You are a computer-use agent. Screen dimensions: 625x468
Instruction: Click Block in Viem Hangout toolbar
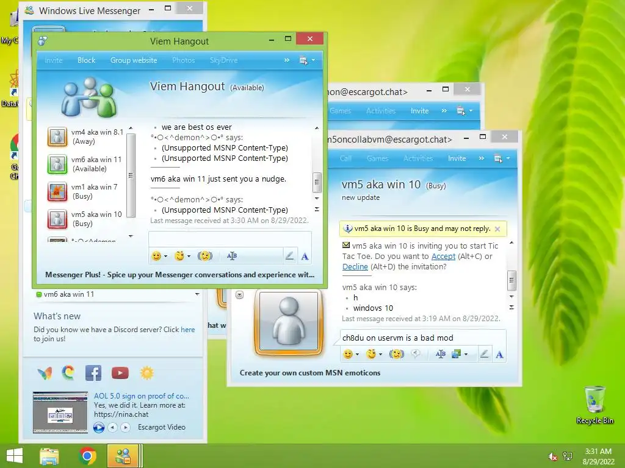(x=87, y=60)
